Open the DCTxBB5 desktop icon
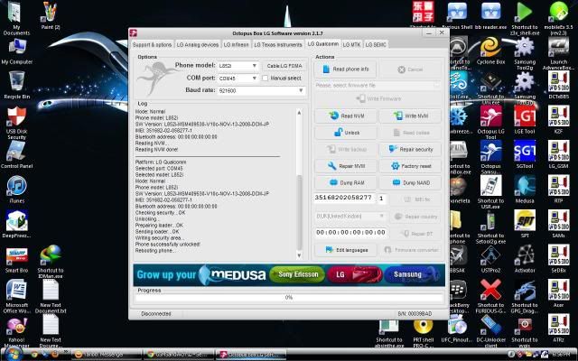The width and height of the screenshot is (578, 361). 558,85
